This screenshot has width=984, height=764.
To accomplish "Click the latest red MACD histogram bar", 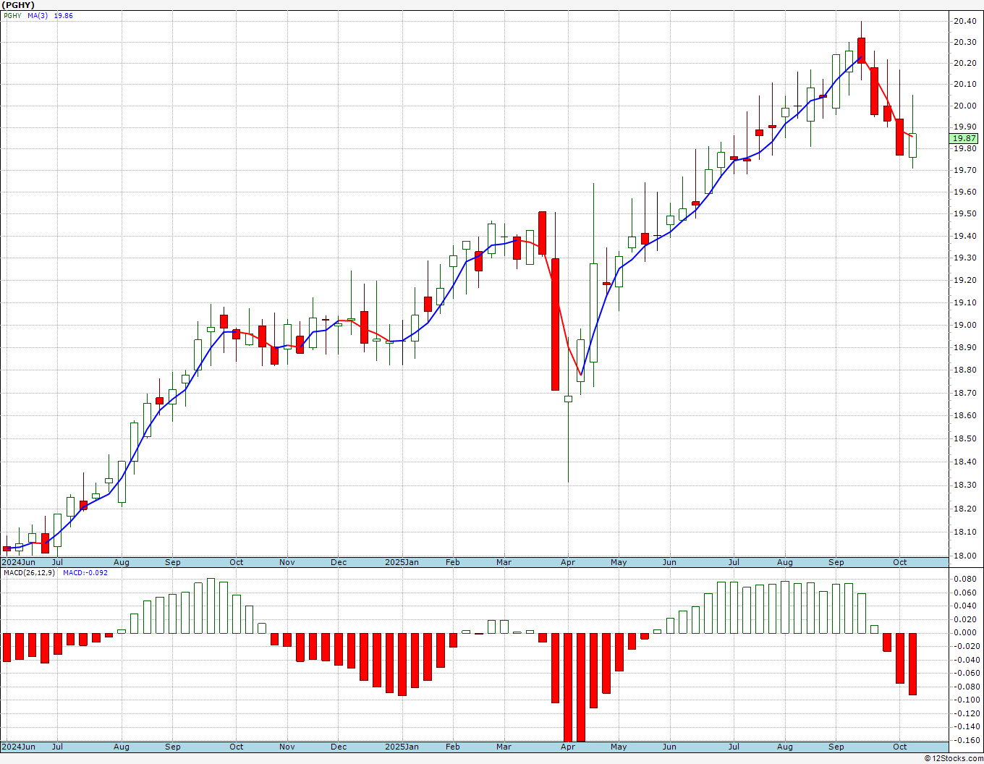I will [x=912, y=664].
